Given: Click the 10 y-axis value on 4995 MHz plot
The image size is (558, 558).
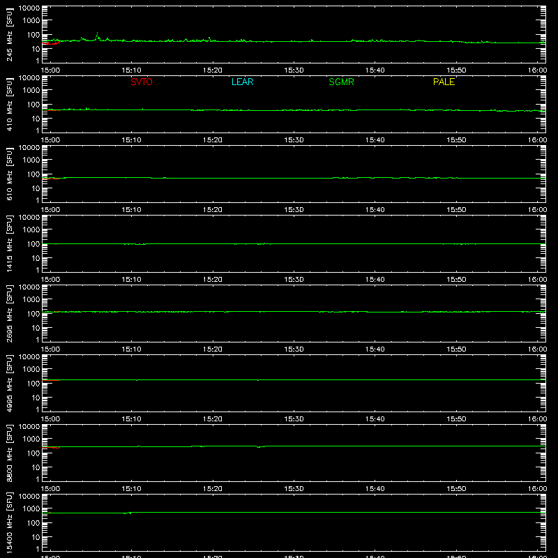Looking at the screenshot, I should tap(36, 398).
